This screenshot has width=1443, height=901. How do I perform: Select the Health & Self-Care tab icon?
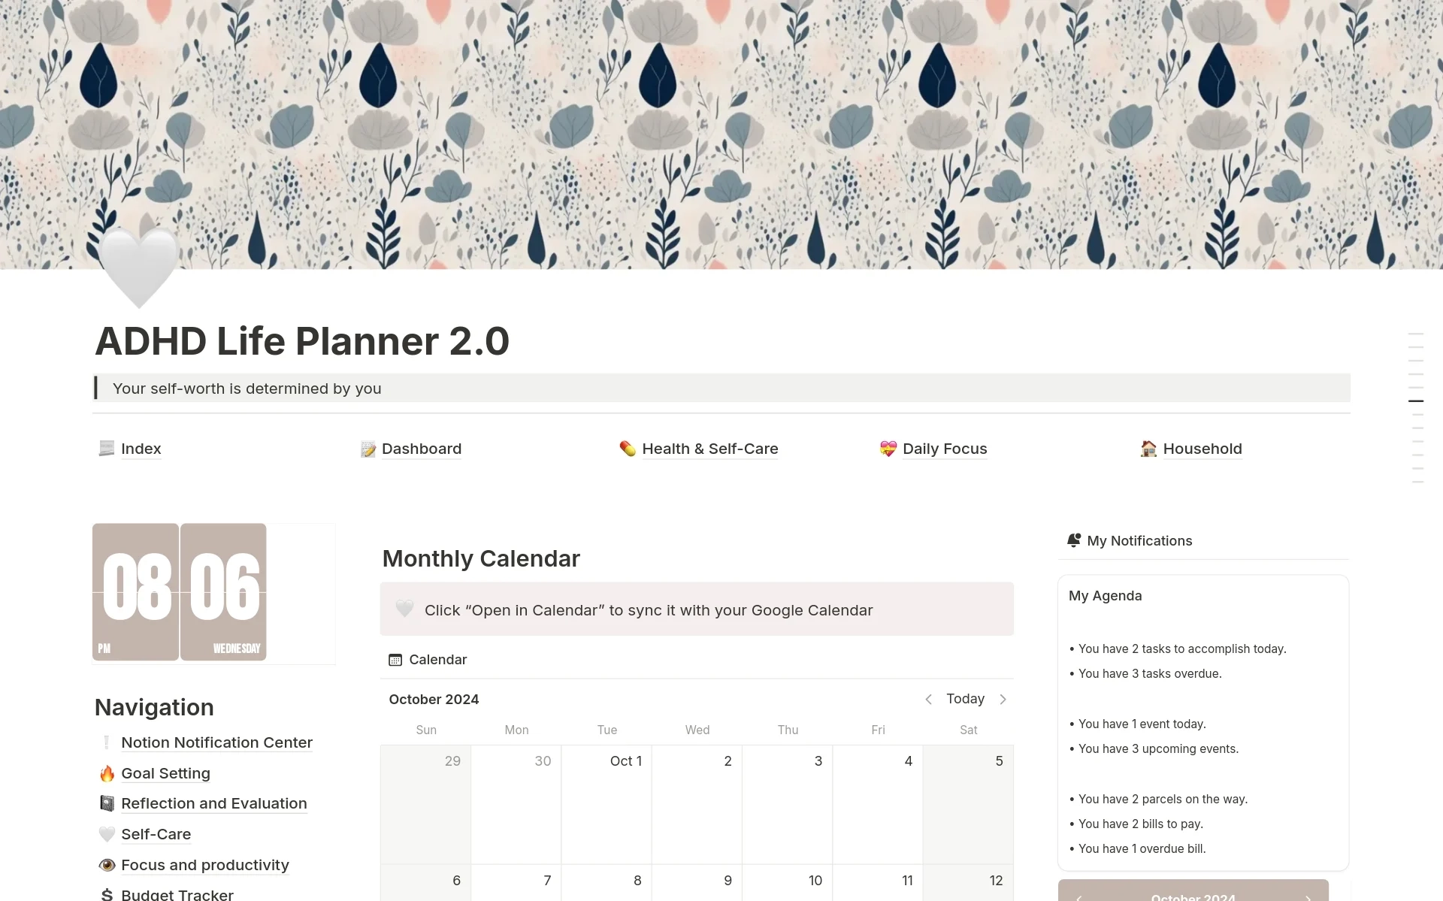[623, 449]
